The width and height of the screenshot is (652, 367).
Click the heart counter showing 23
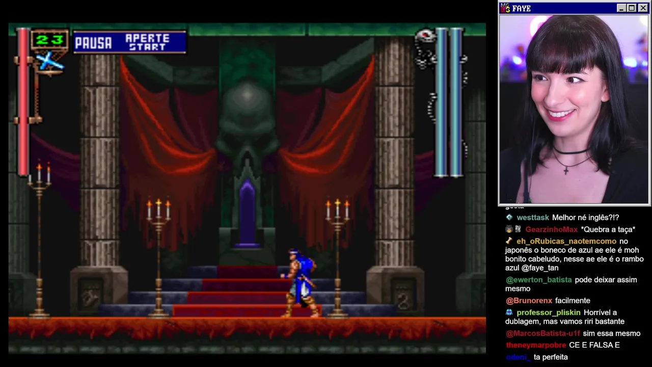pyautogui.click(x=49, y=40)
